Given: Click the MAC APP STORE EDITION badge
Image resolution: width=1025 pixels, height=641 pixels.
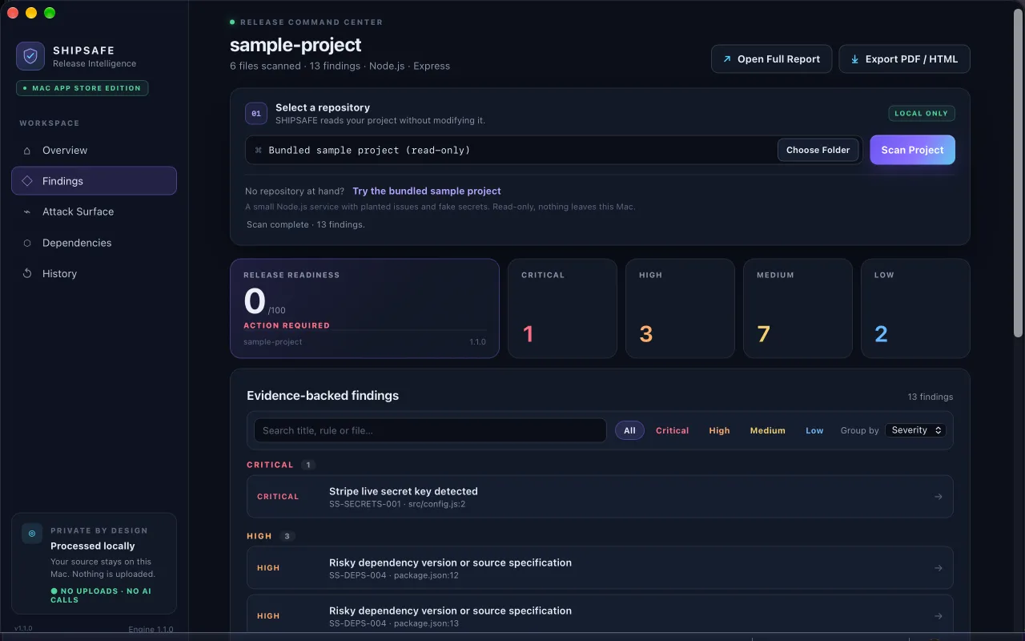Looking at the screenshot, I should pyautogui.click(x=82, y=88).
